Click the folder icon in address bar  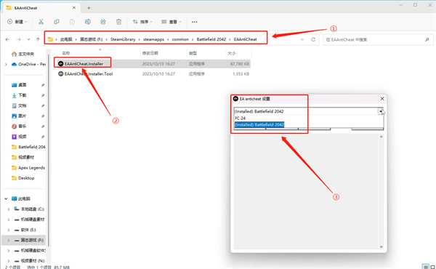click(x=50, y=39)
